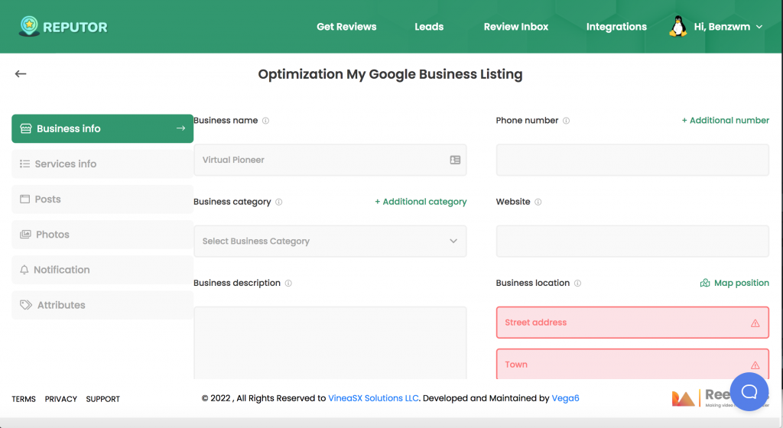Click the Additional category link
This screenshot has height=428, width=783.
(421, 202)
